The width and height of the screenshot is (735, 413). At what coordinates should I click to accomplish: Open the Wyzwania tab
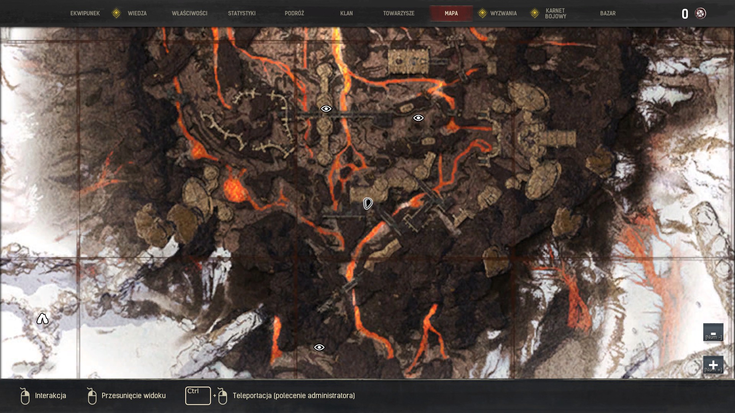[503, 13]
